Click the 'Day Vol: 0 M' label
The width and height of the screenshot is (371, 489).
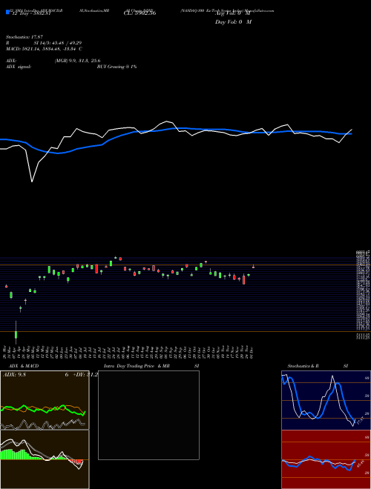[x=233, y=22]
